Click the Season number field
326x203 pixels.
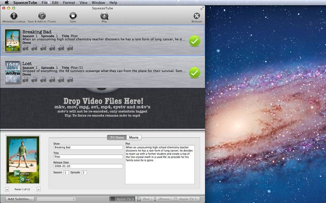66,173
